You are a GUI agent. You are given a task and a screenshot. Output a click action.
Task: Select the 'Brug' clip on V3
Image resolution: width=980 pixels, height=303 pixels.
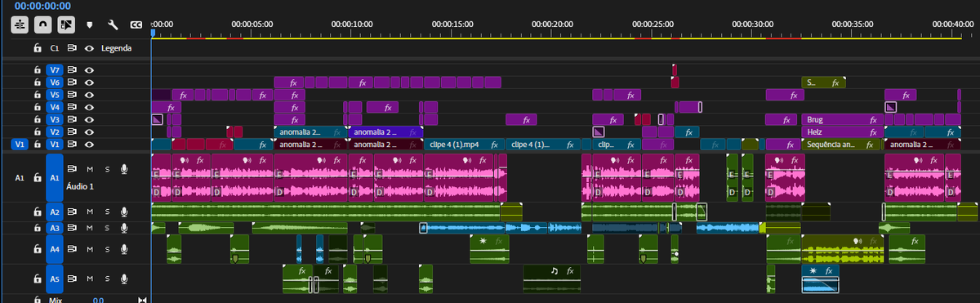pos(843,119)
